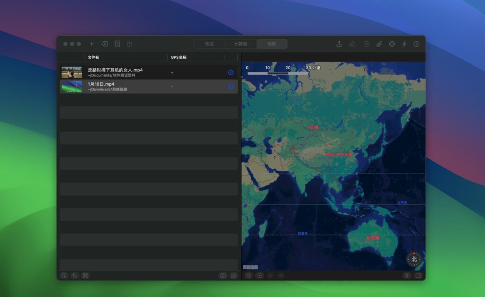485x297 pixels.
Task: Click the eraser icon to remove GPS data
Action: tap(352, 44)
